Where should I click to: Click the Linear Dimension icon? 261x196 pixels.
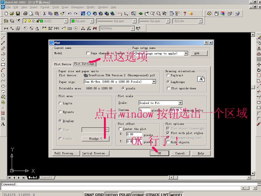click(6, 28)
